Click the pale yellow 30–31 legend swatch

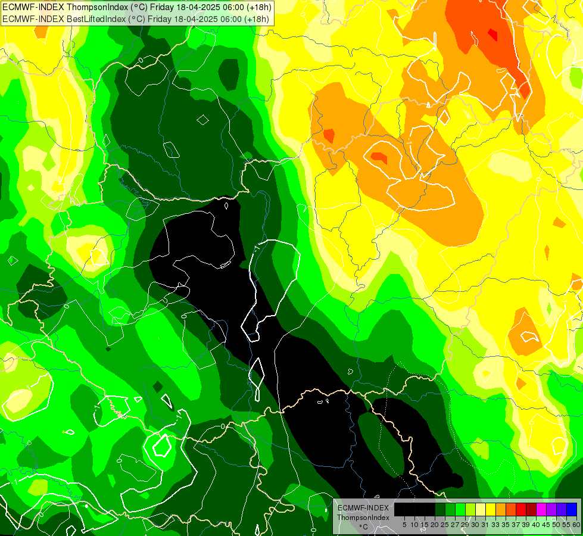click(x=481, y=509)
